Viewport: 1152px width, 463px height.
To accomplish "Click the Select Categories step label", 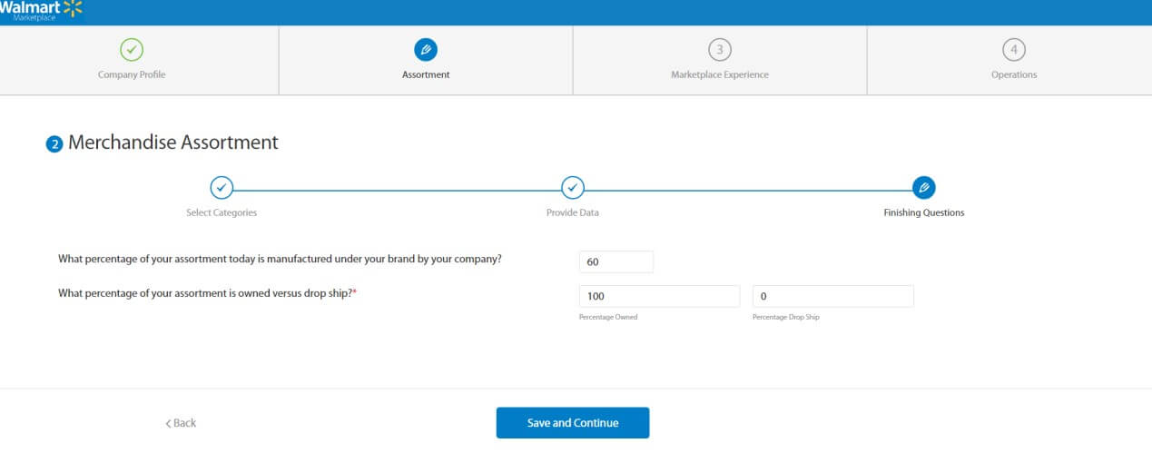I will point(222,213).
